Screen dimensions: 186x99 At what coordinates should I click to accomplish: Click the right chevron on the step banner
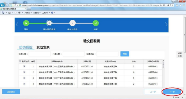click(x=166, y=24)
